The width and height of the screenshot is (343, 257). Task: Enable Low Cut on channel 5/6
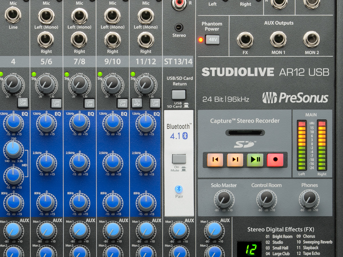[56, 103]
